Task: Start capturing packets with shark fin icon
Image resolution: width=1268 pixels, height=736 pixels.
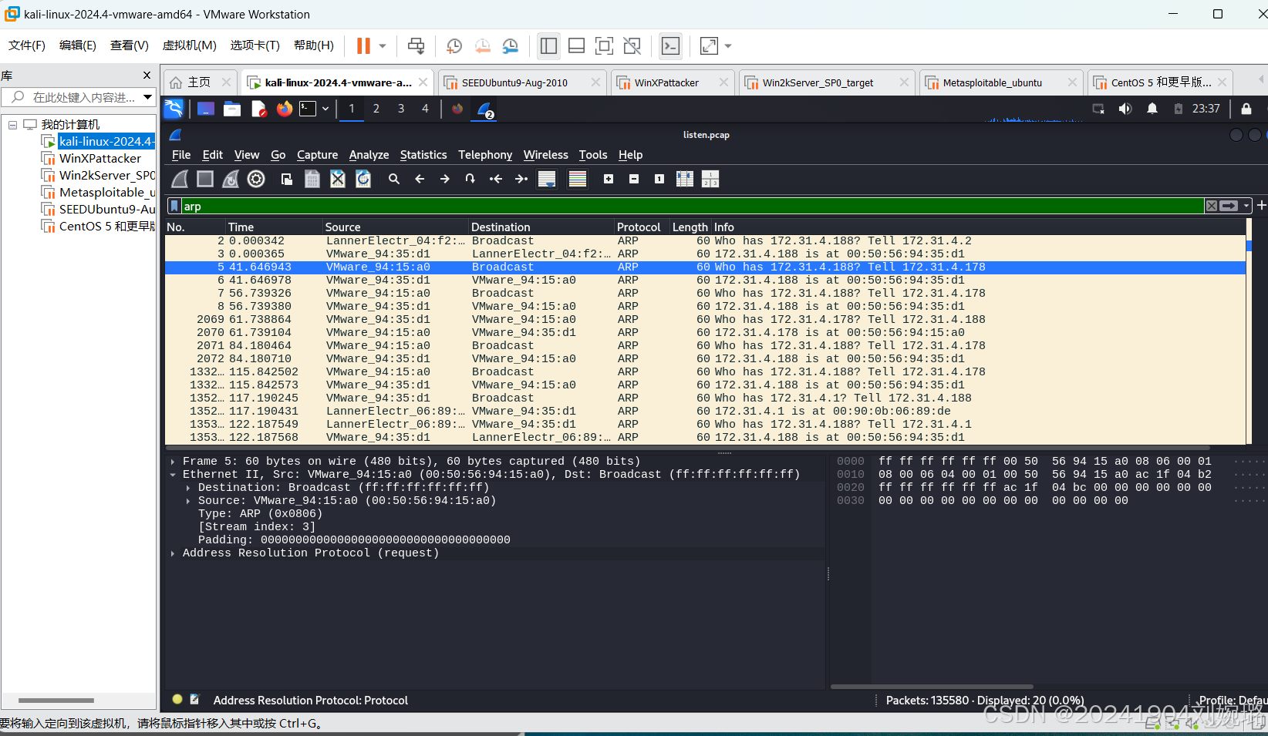Action: [x=180, y=179]
